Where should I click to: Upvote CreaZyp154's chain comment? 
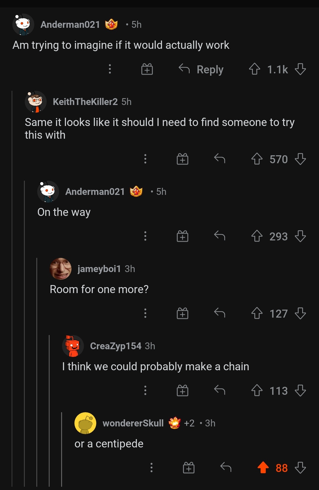pos(257,391)
